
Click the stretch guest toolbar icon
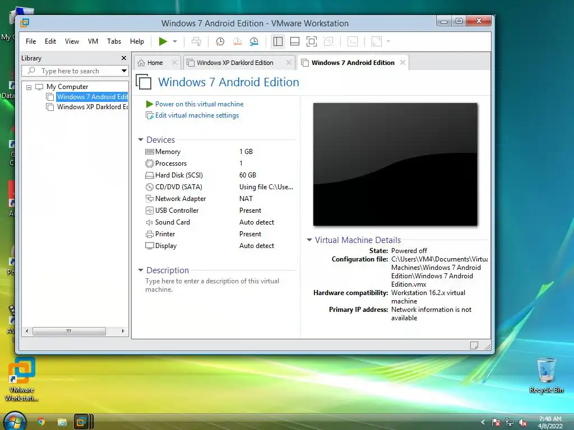pos(377,41)
